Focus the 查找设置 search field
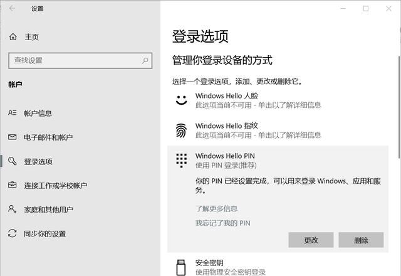Screen dimensions: 401x276 (80, 61)
